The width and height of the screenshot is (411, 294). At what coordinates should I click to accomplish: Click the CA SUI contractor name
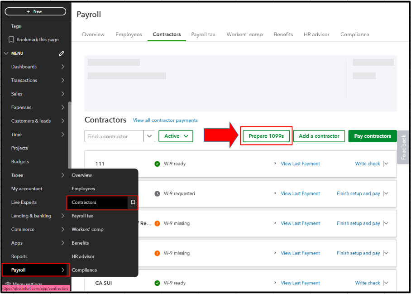point(103,283)
